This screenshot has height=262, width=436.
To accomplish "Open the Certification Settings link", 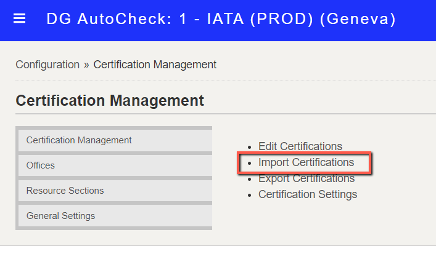I will 308,194.
